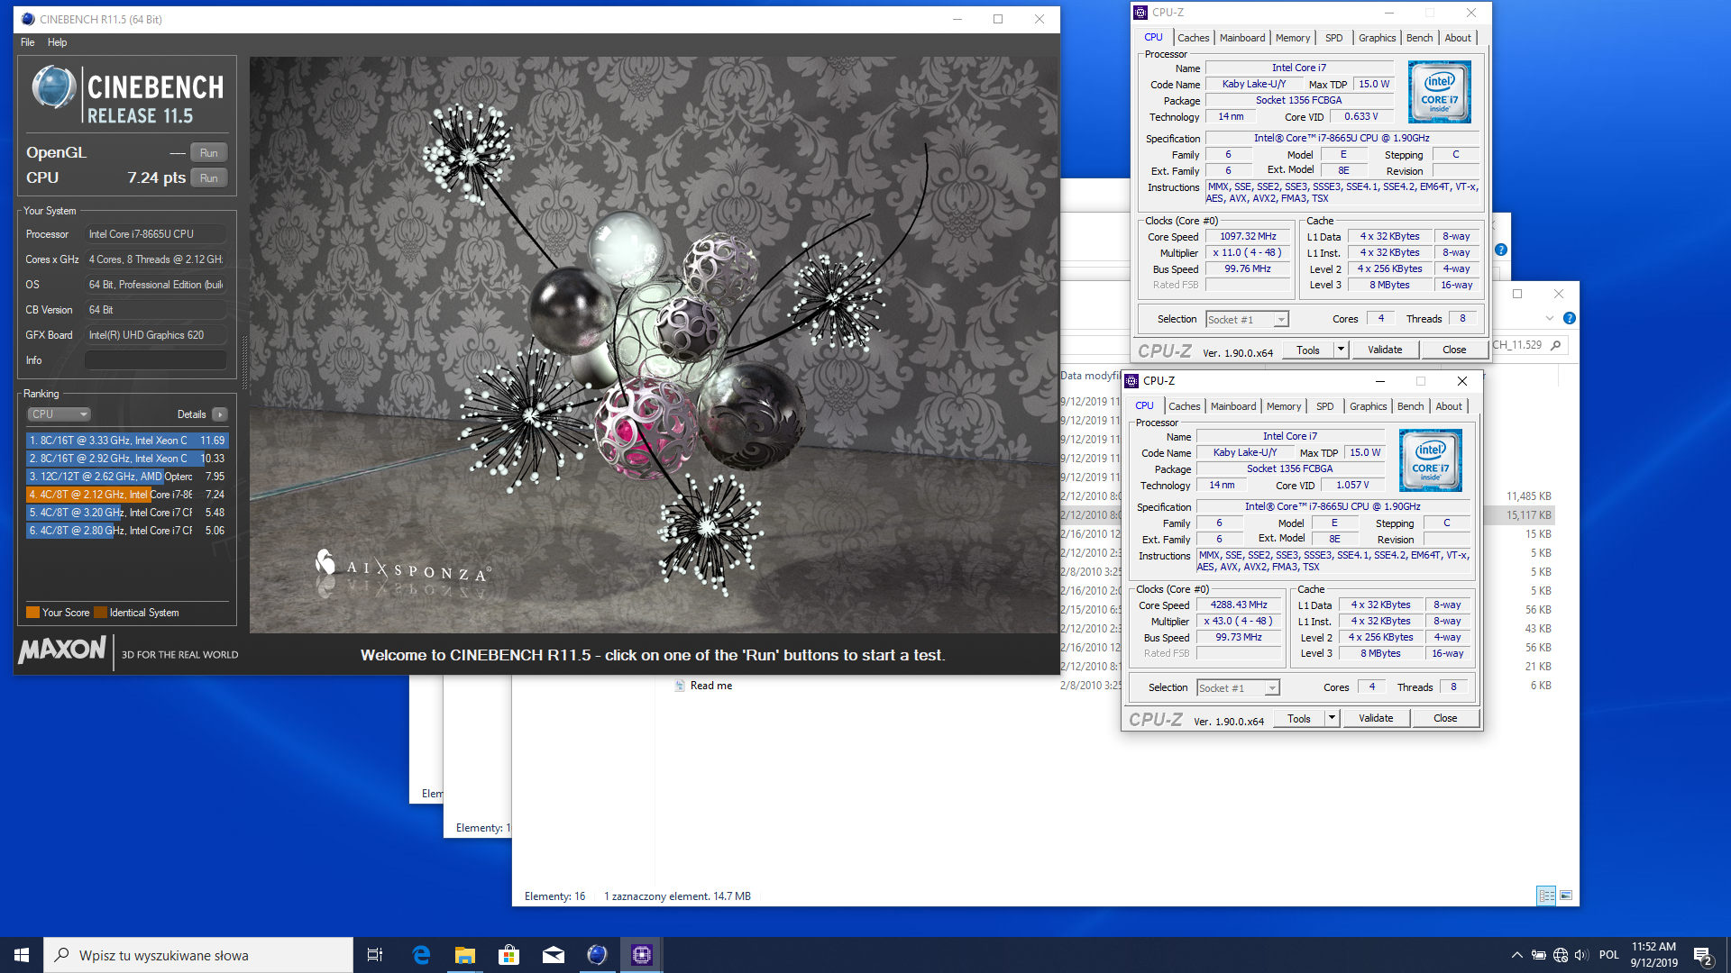Click Close button in lower CPU-Z window
The image size is (1731, 973).
[1445, 719]
